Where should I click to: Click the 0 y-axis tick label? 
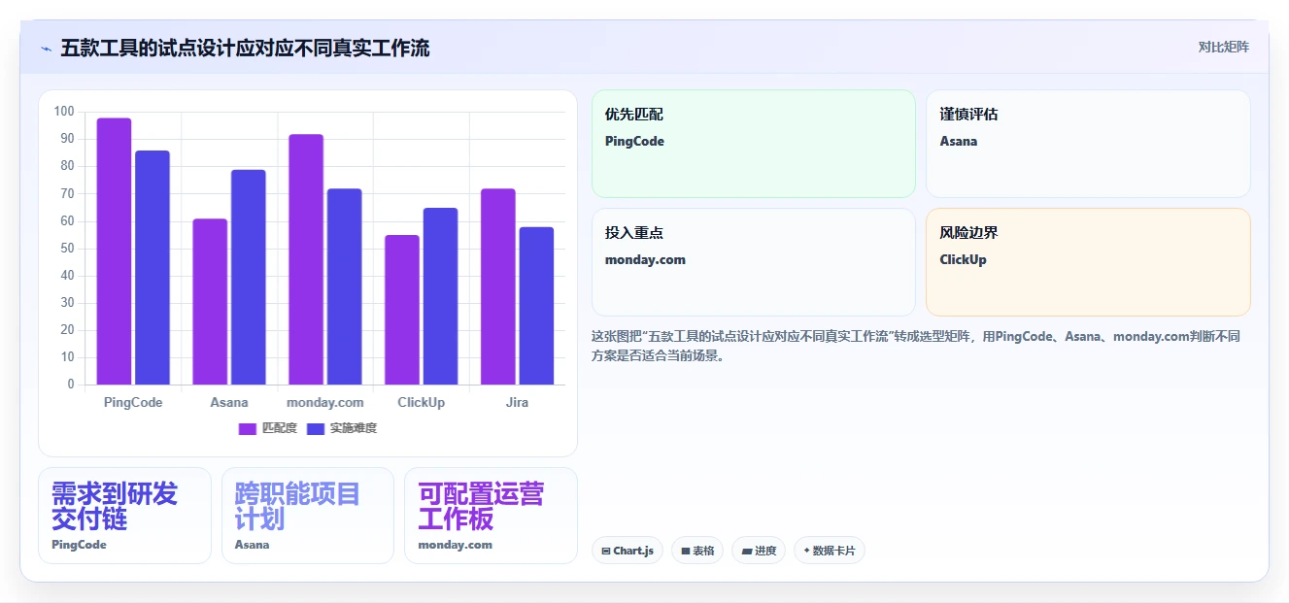tap(71, 385)
